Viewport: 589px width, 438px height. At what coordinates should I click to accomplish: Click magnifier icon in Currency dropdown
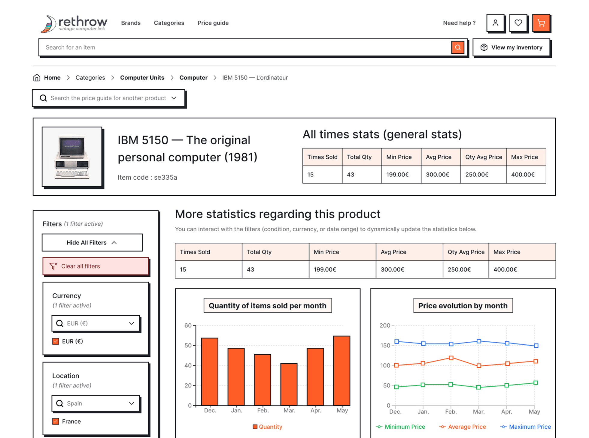[60, 323]
